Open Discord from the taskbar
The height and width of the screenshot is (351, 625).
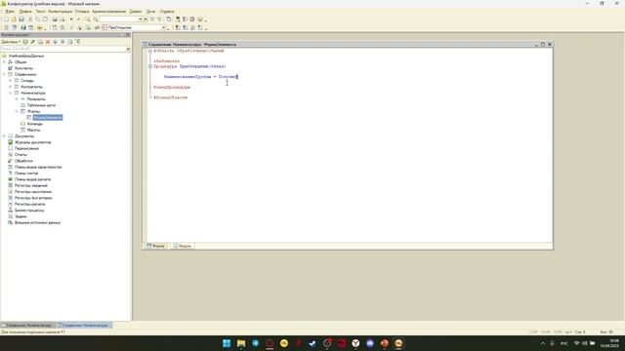370,343
